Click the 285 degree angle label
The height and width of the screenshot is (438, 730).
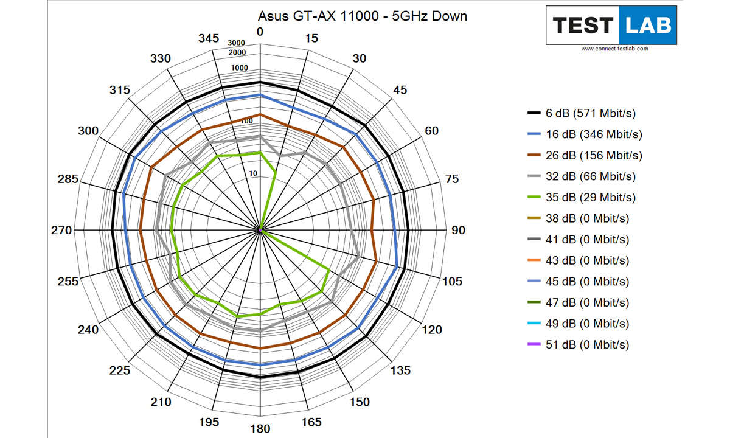click(68, 179)
